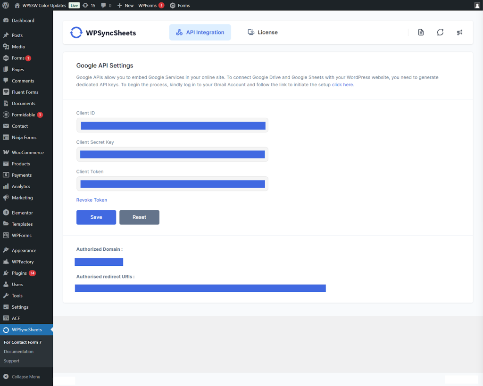Screen dimensions: 483x386
Task: Switch to the API Integration tab
Action: pos(200,33)
